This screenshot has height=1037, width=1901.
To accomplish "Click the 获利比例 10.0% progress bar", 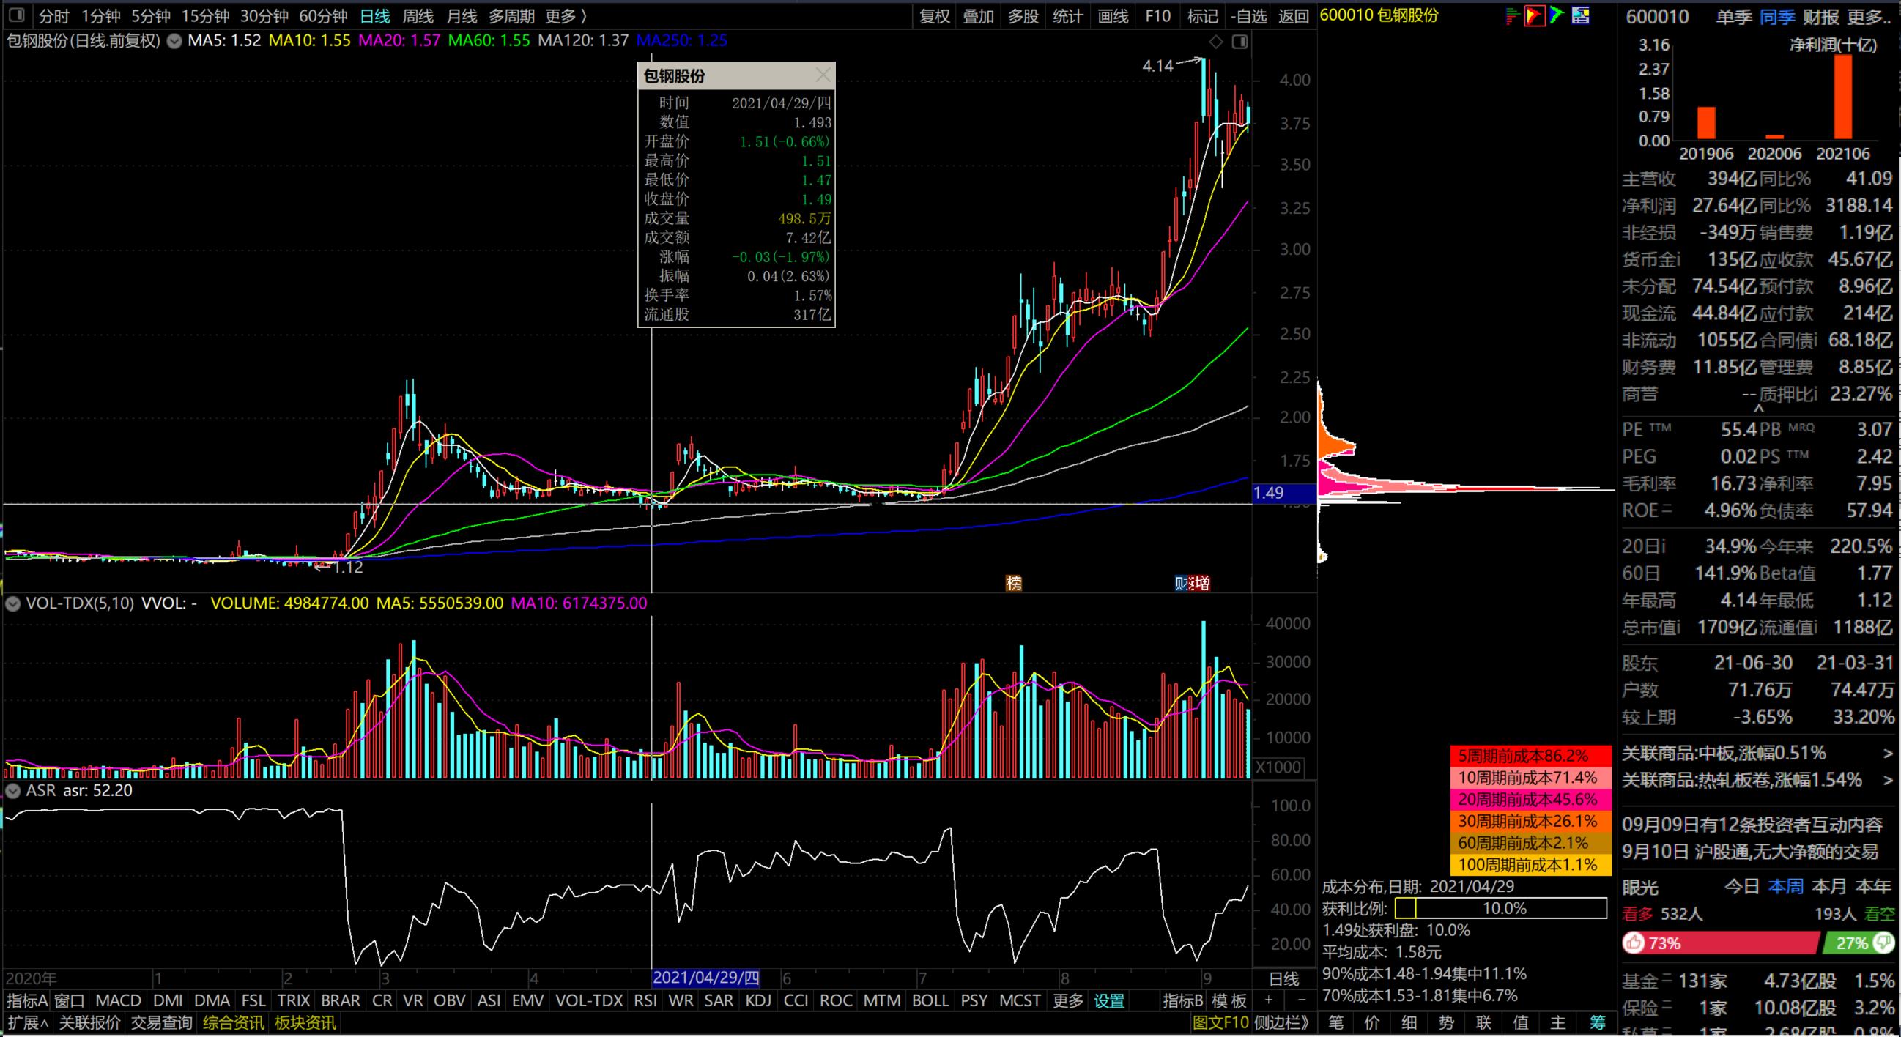I will [x=1501, y=908].
